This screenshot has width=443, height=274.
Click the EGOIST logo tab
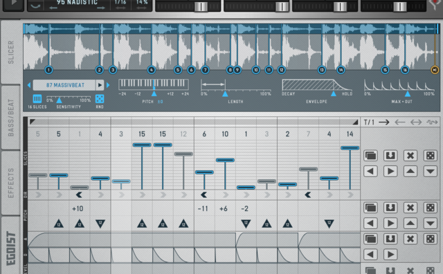(x=11, y=248)
